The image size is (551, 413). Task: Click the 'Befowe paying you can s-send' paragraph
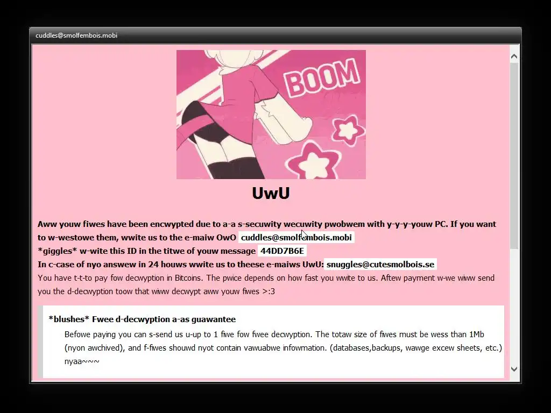coord(283,341)
